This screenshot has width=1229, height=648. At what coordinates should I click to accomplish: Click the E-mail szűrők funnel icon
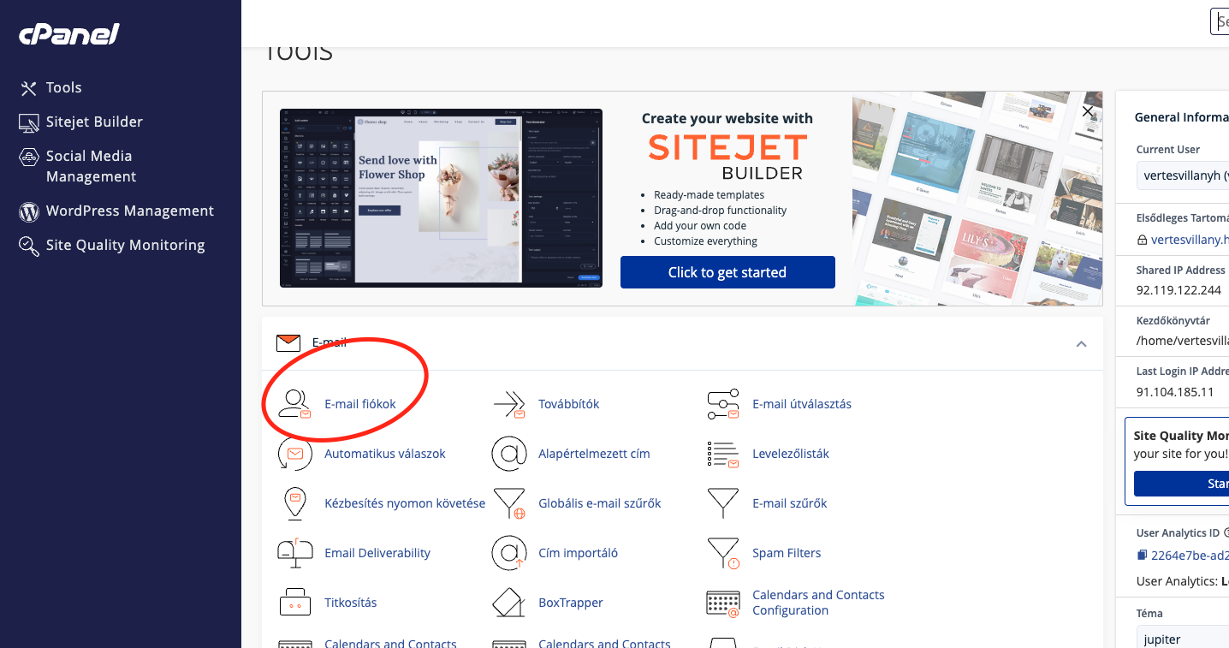723,503
